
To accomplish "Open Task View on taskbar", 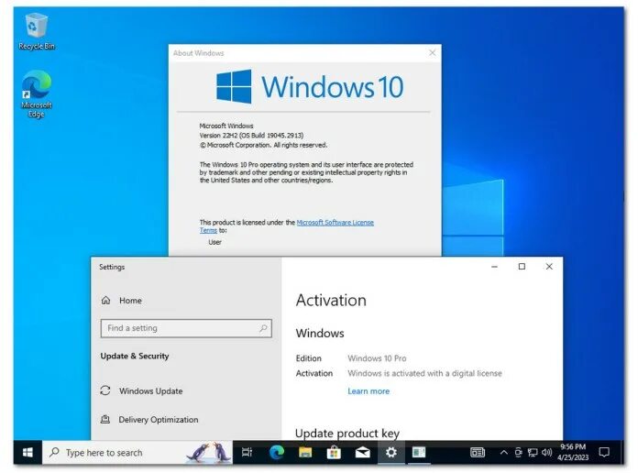I will point(247,452).
